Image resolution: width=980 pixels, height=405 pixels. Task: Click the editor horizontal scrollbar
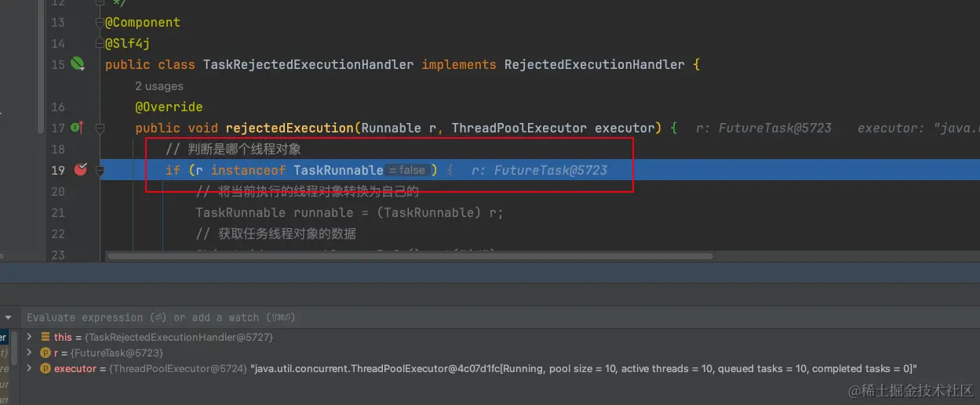click(410, 256)
